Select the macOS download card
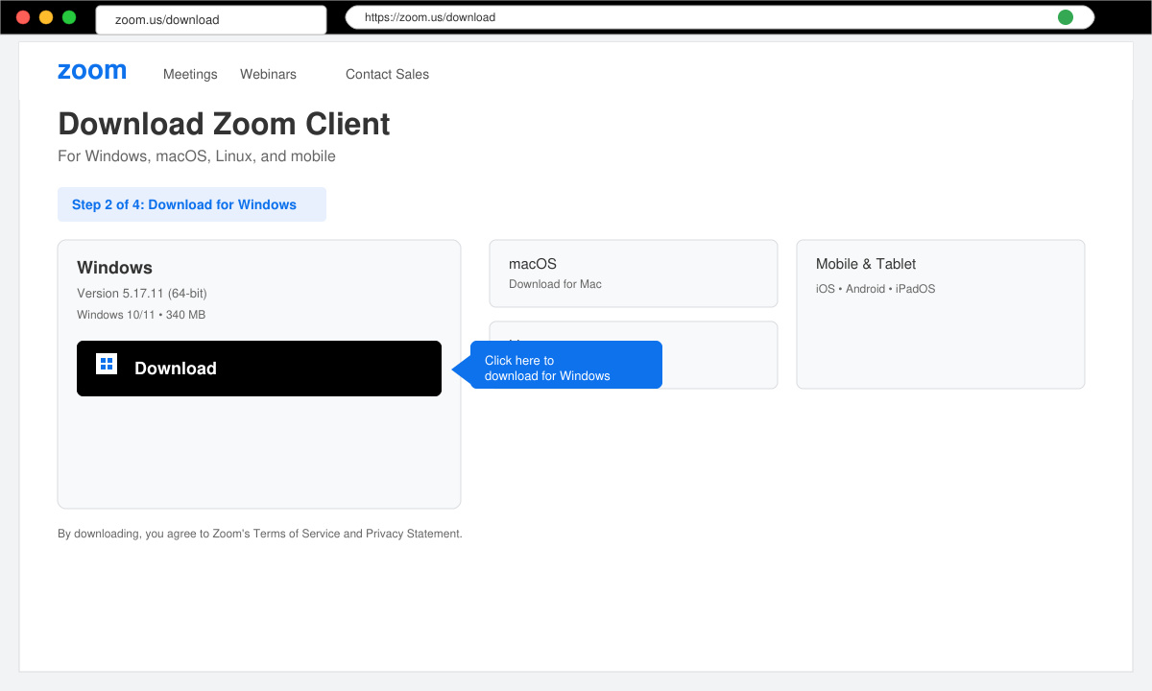The width and height of the screenshot is (1152, 691). click(x=634, y=274)
